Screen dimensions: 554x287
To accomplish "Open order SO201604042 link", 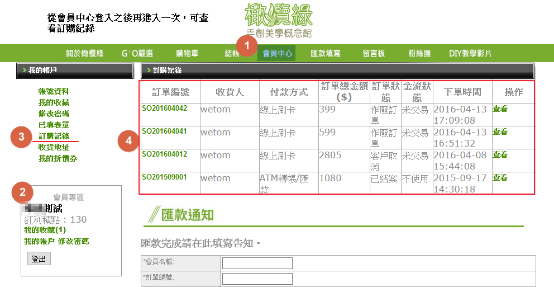I will (x=164, y=108).
